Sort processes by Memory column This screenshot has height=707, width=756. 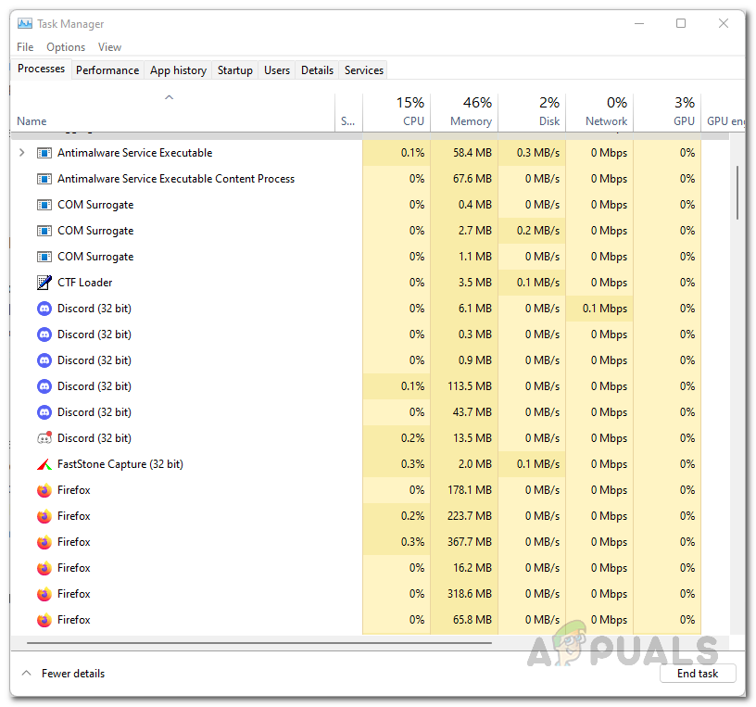(464, 112)
